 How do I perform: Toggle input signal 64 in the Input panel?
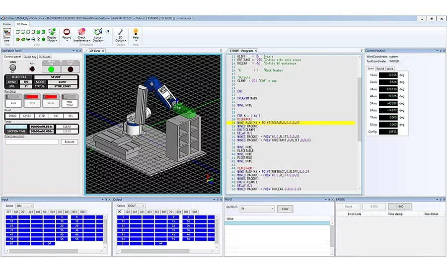[49, 243]
